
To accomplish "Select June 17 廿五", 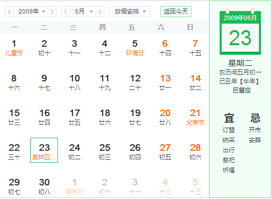I will pyautogui.click(x=75, y=117).
